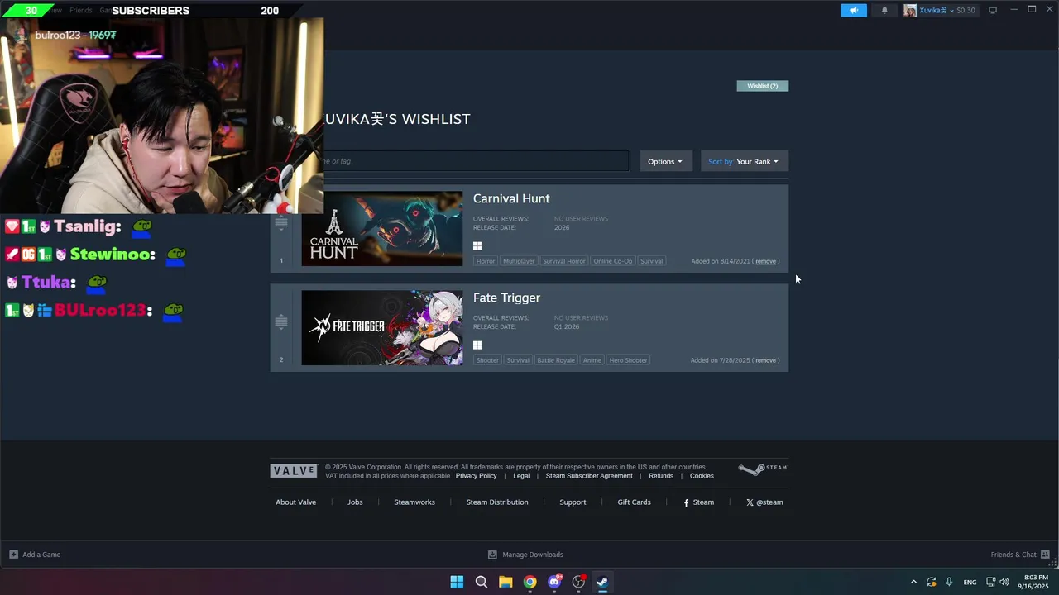Select Carnival Hunt's Survival tag
Screen dimensions: 1059x595
click(652, 261)
